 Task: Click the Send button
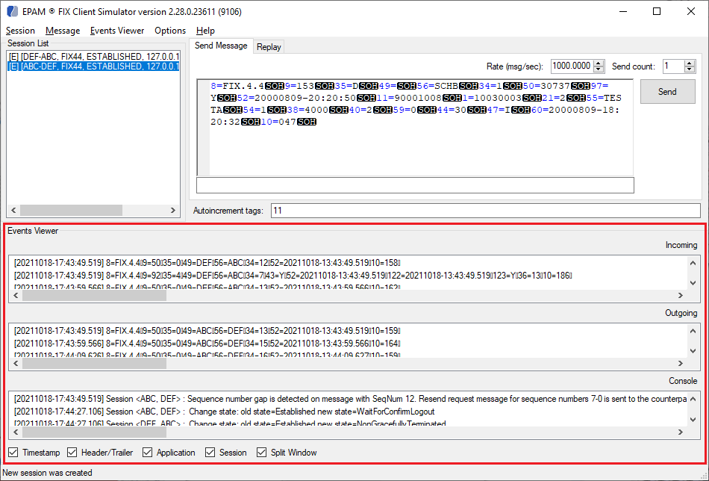(x=667, y=91)
